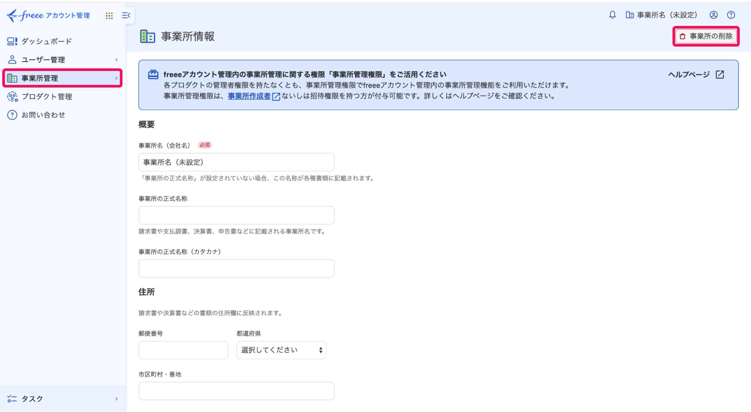Select 事業所管理 in the sidebar

(x=62, y=78)
